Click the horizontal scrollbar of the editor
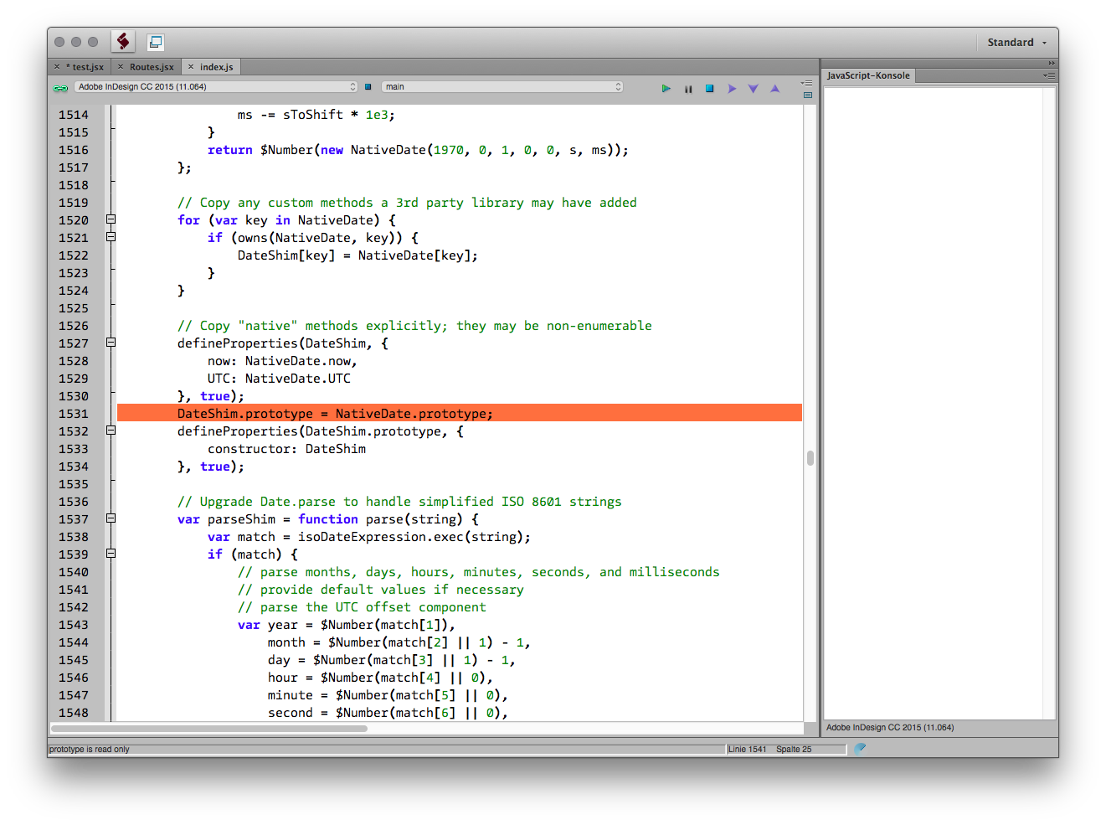 pyautogui.click(x=209, y=729)
